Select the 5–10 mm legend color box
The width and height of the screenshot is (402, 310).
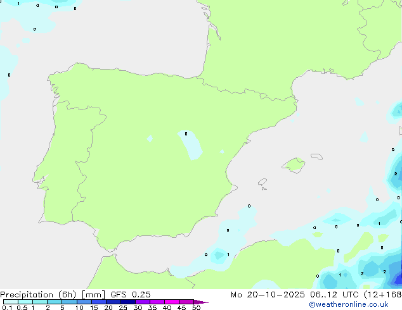pyautogui.click(x=69, y=302)
